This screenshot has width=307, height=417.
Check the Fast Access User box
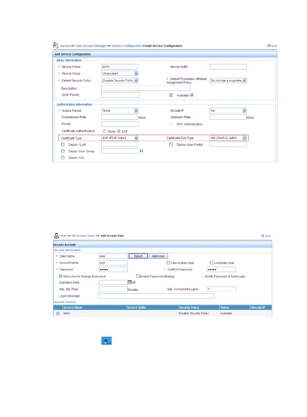point(168,263)
